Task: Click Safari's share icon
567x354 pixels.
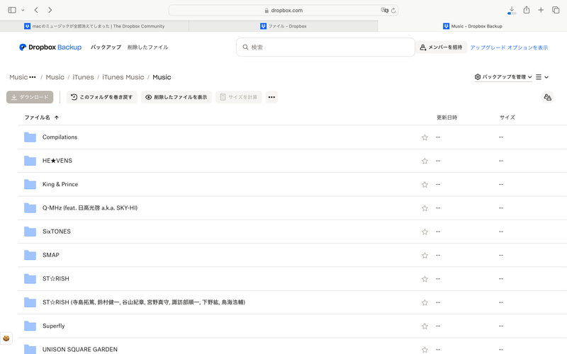Action: point(527,10)
